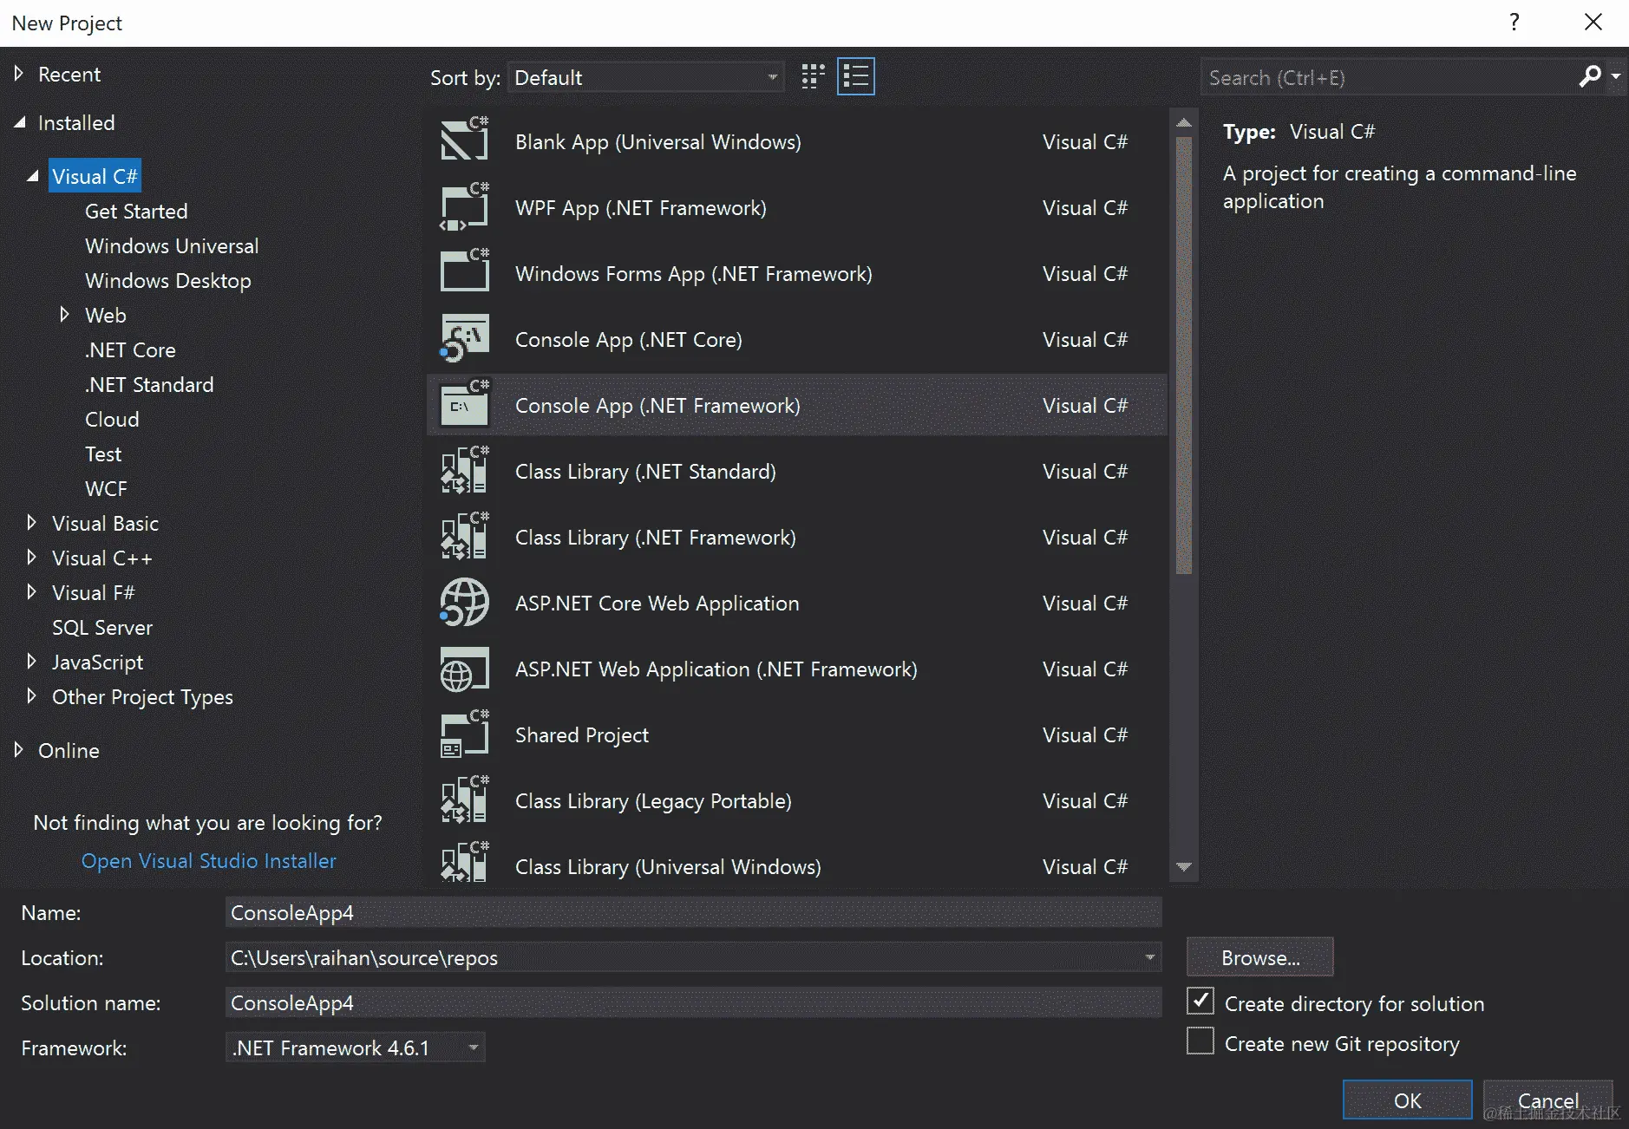This screenshot has width=1629, height=1129.
Task: Click the Shared Project template icon
Action: pos(465,734)
